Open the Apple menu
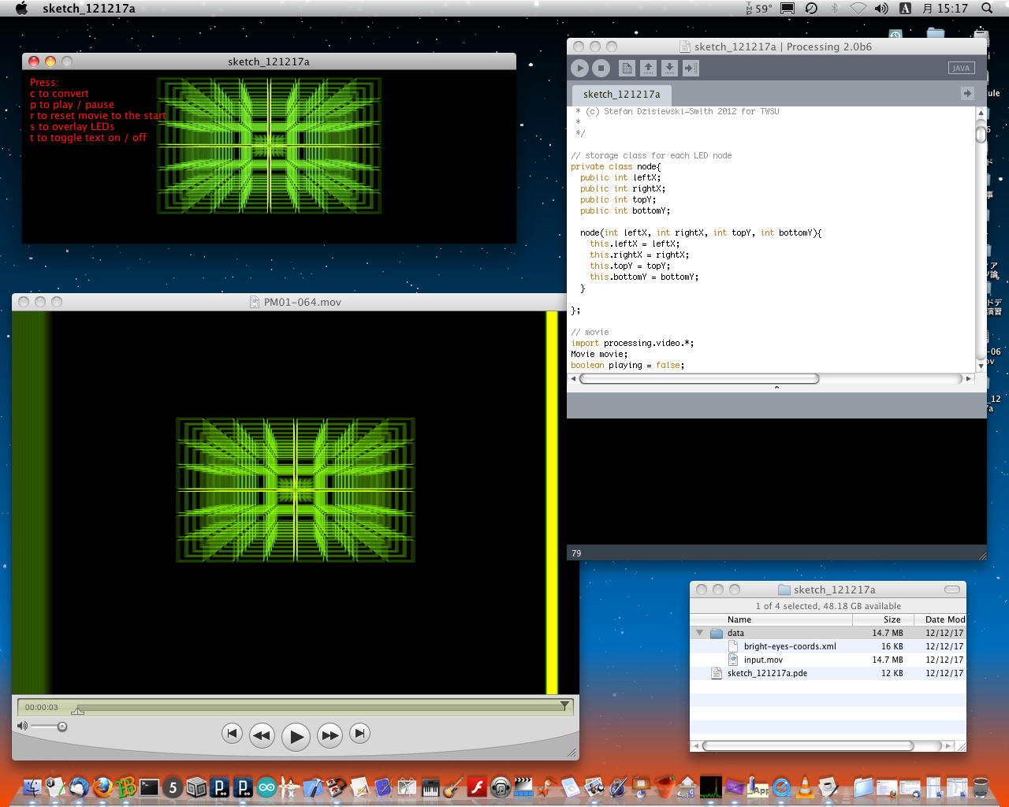 coord(21,9)
